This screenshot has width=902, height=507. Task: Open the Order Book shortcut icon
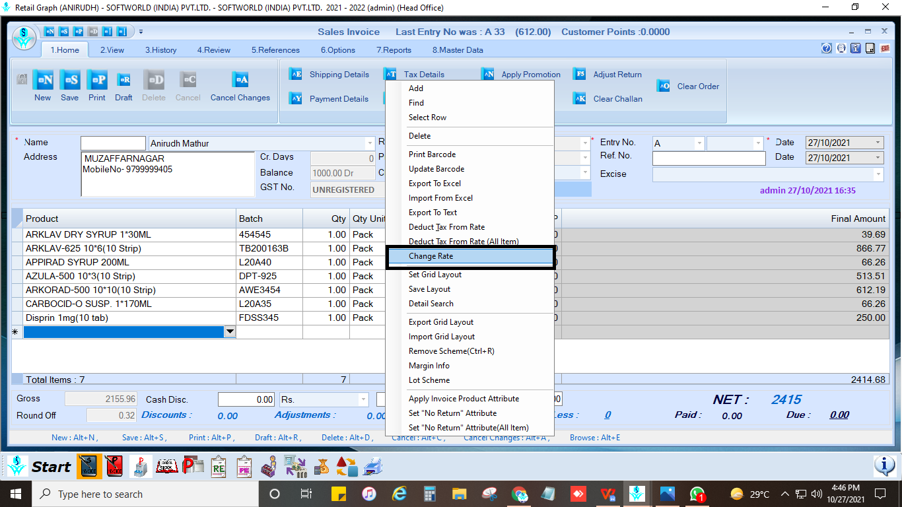point(166,467)
